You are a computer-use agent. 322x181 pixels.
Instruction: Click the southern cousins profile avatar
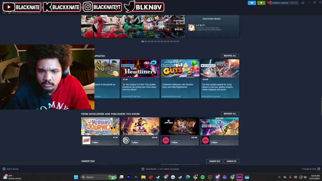click(269, 3)
